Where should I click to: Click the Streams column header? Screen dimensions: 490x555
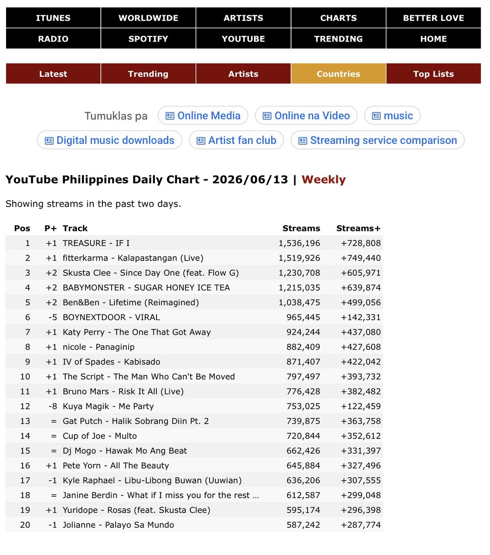(301, 228)
